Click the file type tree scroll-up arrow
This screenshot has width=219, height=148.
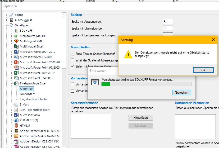click(x=64, y=15)
